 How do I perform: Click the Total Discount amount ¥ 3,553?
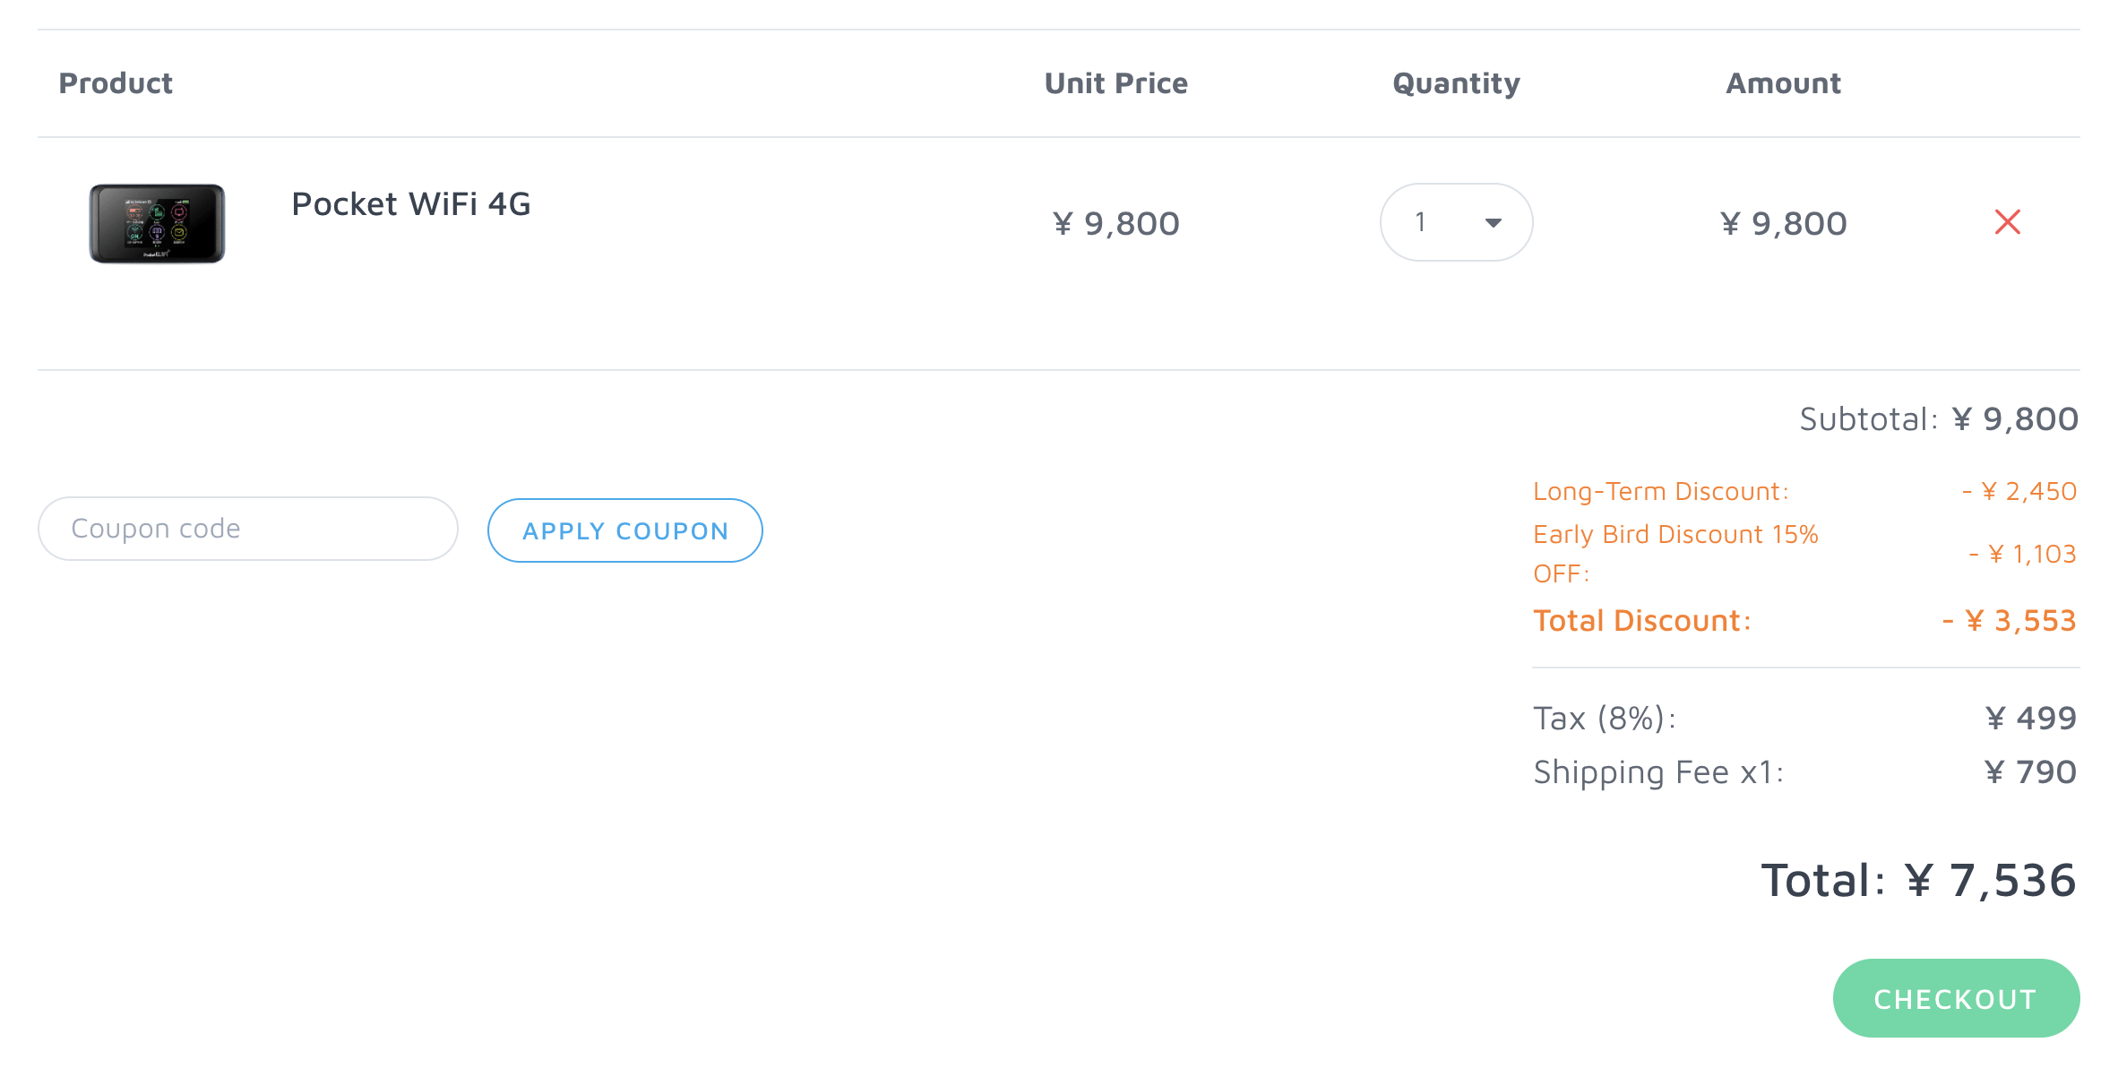[2009, 620]
